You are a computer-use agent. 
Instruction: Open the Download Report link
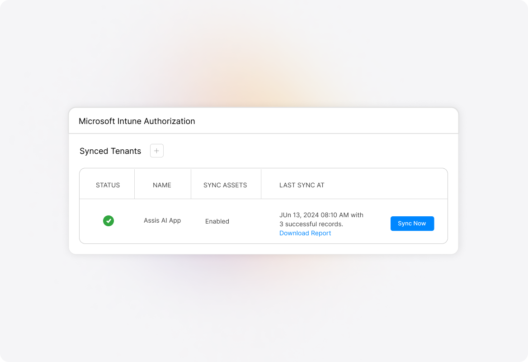[305, 233]
